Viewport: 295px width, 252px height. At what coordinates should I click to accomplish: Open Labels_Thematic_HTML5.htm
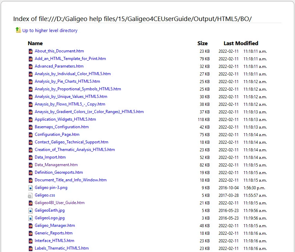coord(62,248)
